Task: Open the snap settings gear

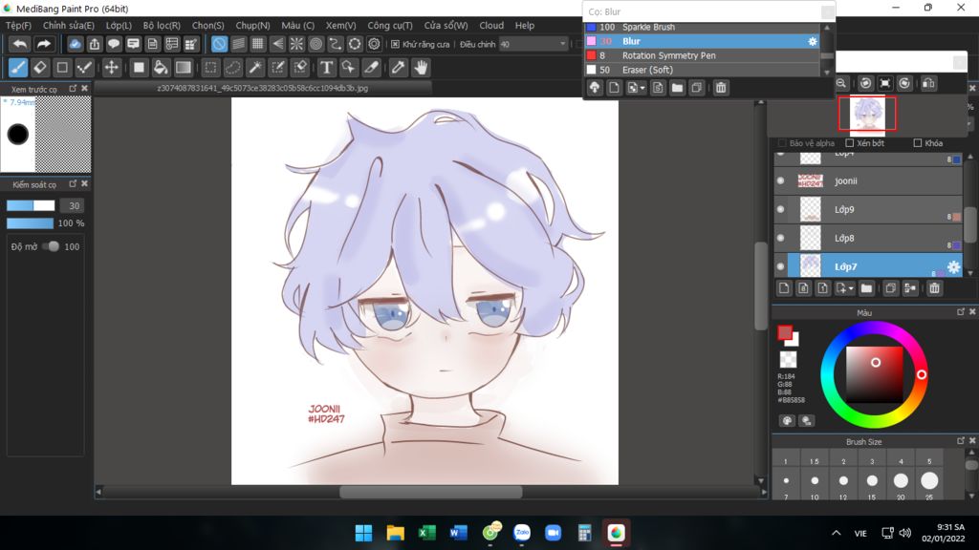Action: (374, 44)
